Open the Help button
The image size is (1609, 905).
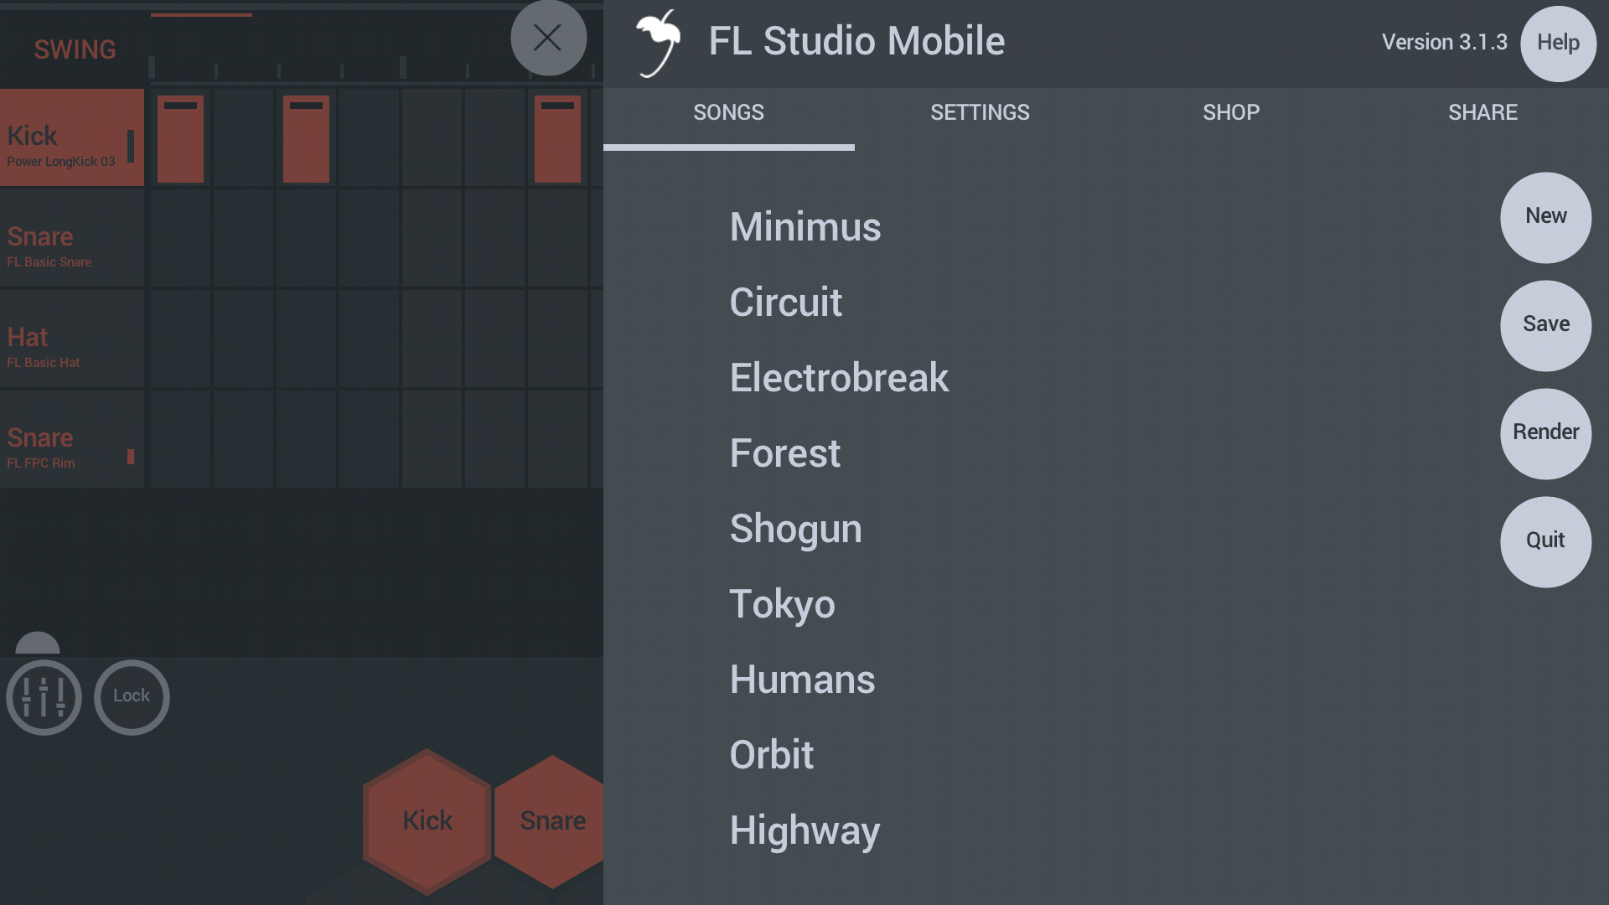[x=1558, y=44]
